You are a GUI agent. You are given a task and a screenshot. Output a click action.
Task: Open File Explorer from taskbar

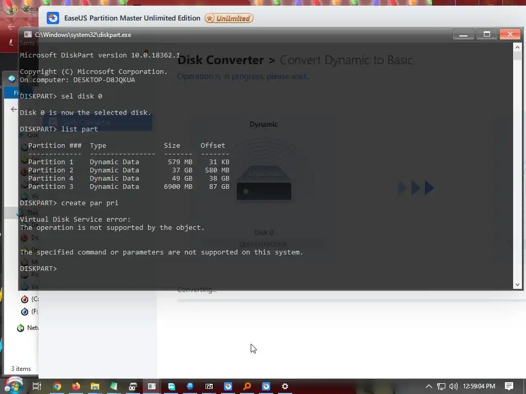click(95, 386)
